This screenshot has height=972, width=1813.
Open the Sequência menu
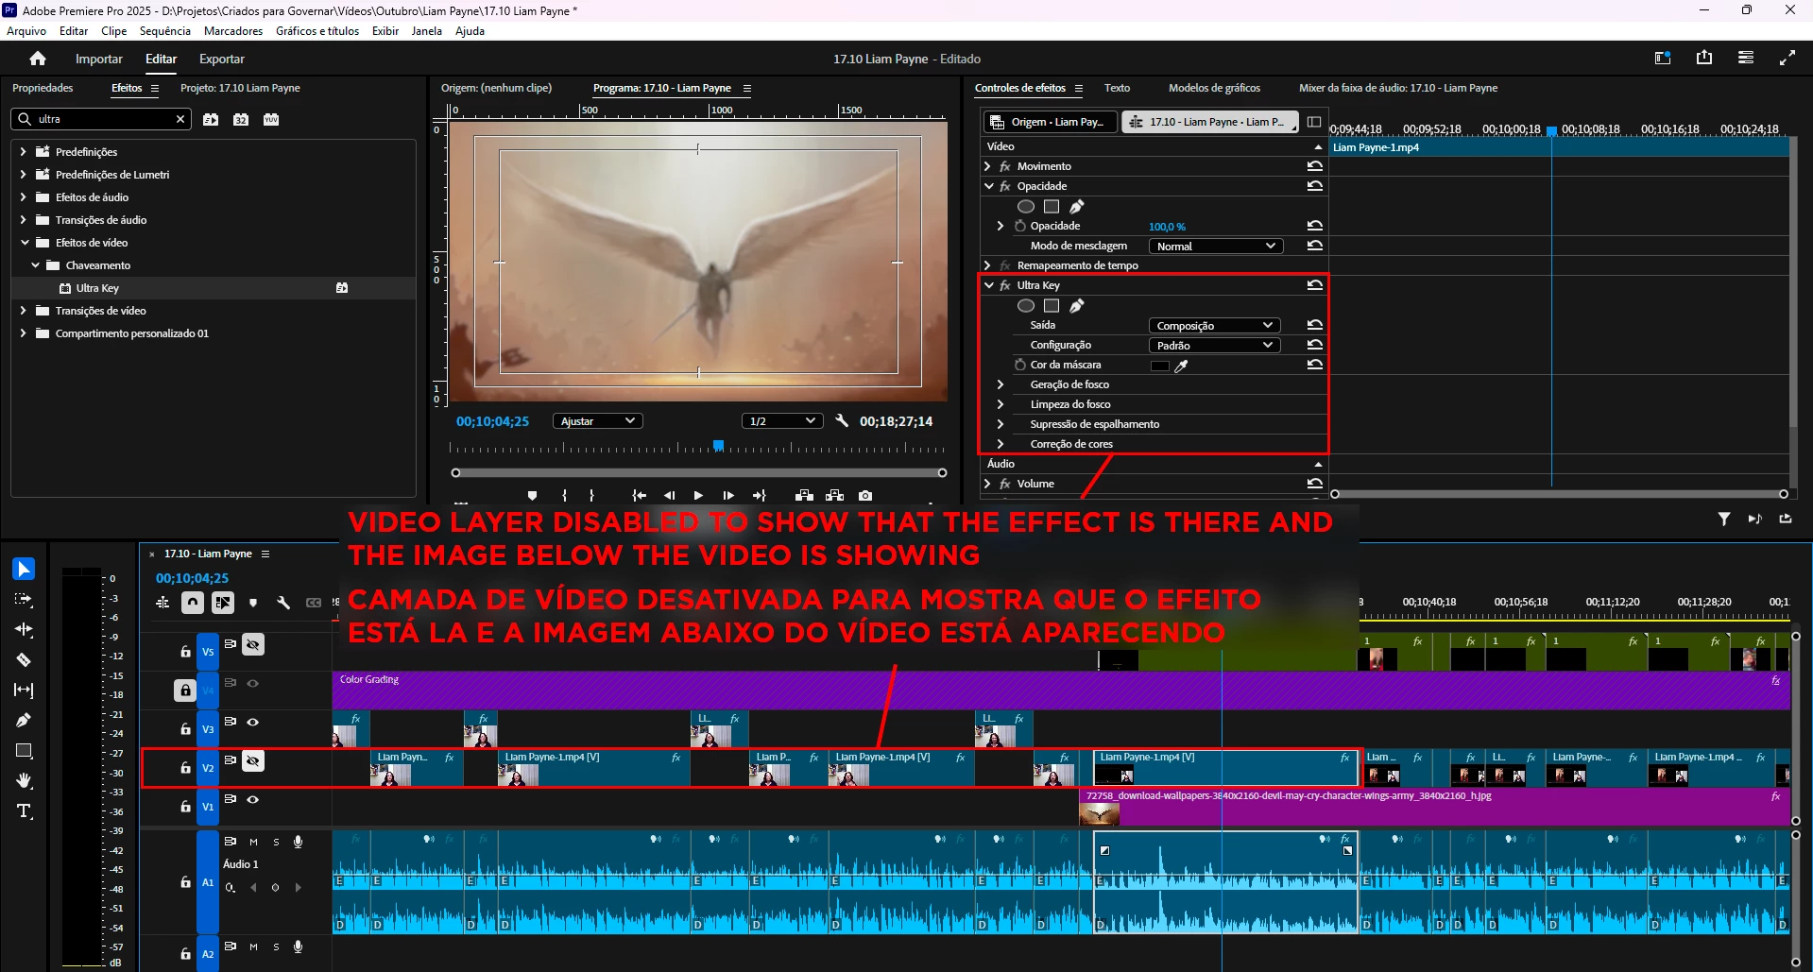[x=165, y=31]
